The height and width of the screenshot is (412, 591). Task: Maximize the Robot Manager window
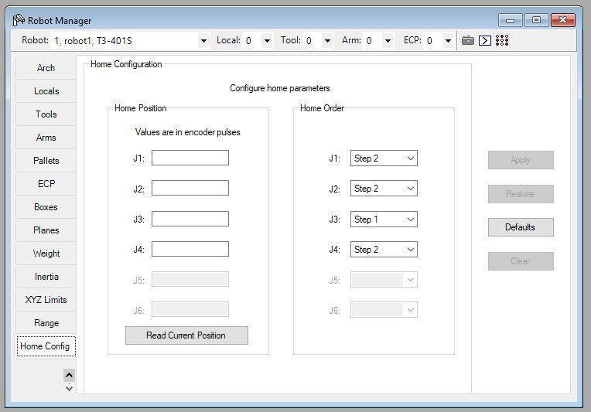(x=536, y=20)
